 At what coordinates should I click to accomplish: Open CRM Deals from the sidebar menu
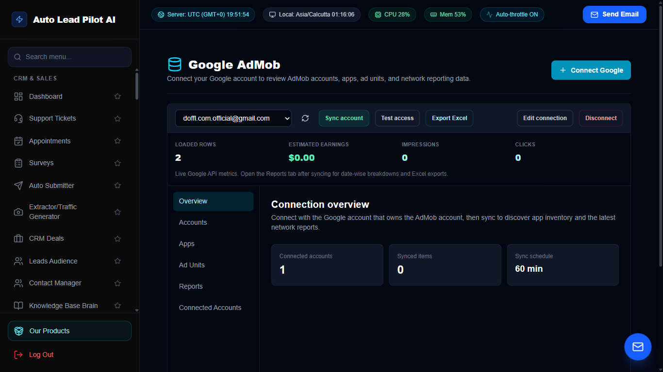pos(67,238)
